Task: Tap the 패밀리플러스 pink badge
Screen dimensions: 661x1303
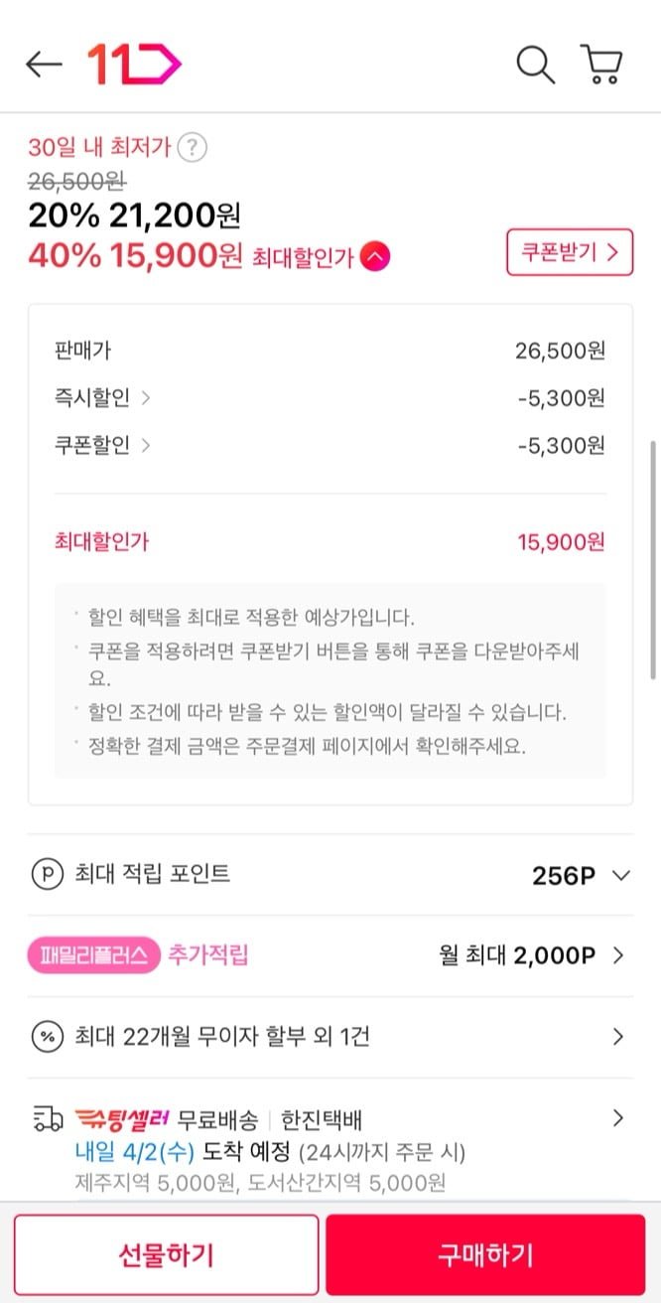Action: tap(93, 955)
